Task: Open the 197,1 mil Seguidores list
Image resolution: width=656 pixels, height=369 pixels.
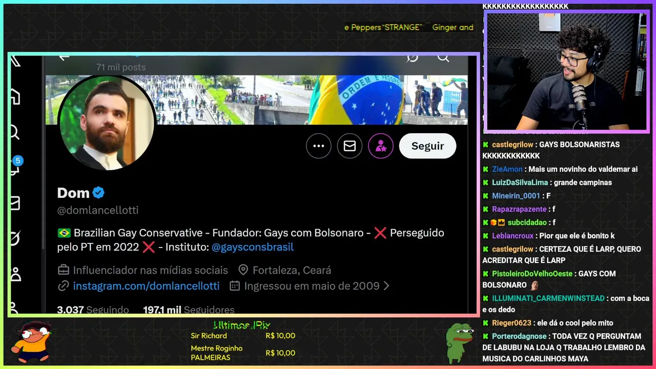Action: click(189, 310)
